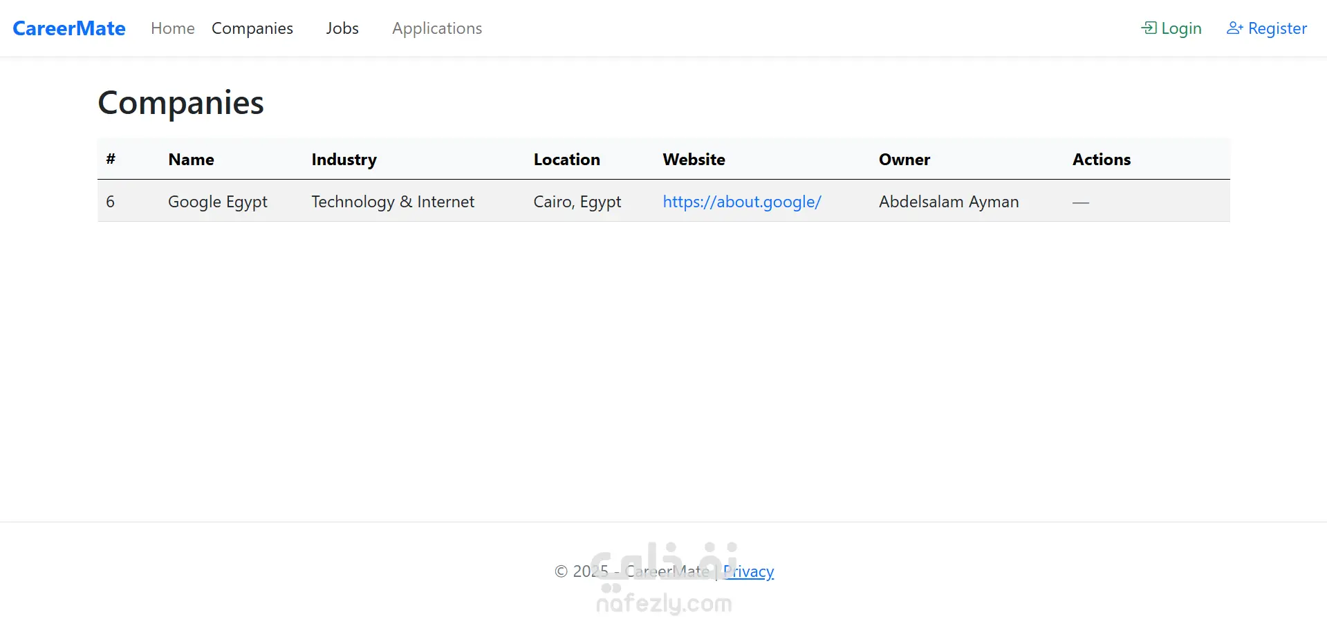Click the Google Egypt name cell
The width and height of the screenshot is (1327, 617).
point(218,202)
